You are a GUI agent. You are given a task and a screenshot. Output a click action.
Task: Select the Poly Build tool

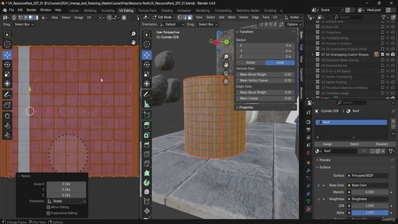click(x=147, y=173)
